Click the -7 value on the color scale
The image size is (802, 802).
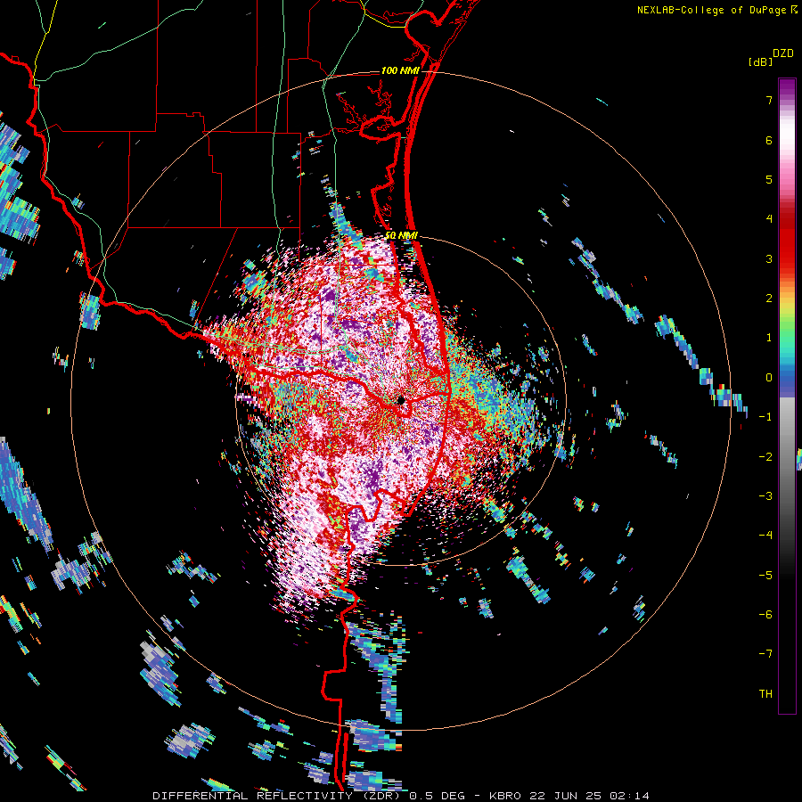[x=765, y=654]
